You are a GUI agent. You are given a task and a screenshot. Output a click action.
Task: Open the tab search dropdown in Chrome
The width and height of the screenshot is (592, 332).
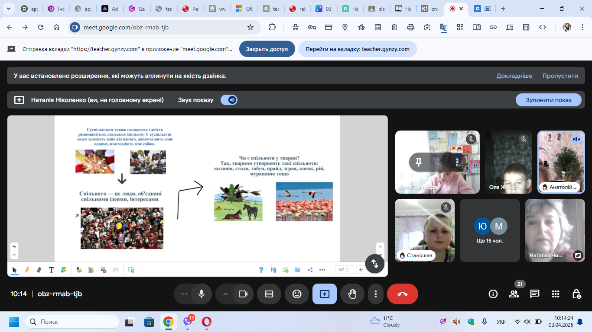(8, 9)
